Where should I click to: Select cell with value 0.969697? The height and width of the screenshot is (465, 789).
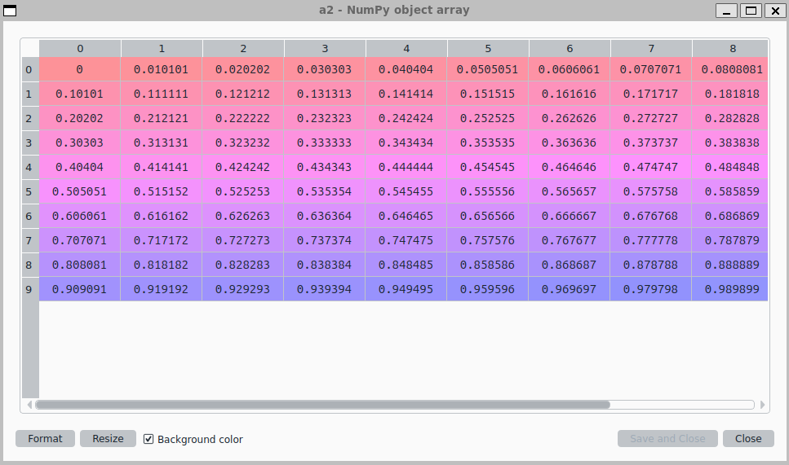[x=570, y=289]
